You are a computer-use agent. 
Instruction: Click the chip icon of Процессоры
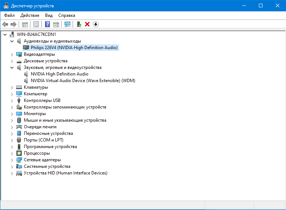(x=19, y=153)
